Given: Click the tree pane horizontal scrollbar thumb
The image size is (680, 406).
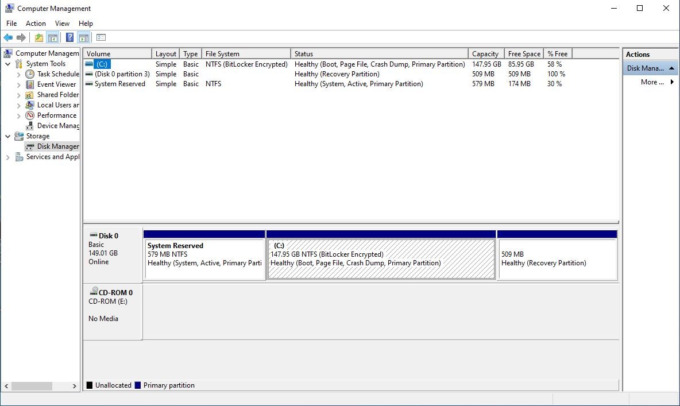Looking at the screenshot, I should tap(32, 386).
